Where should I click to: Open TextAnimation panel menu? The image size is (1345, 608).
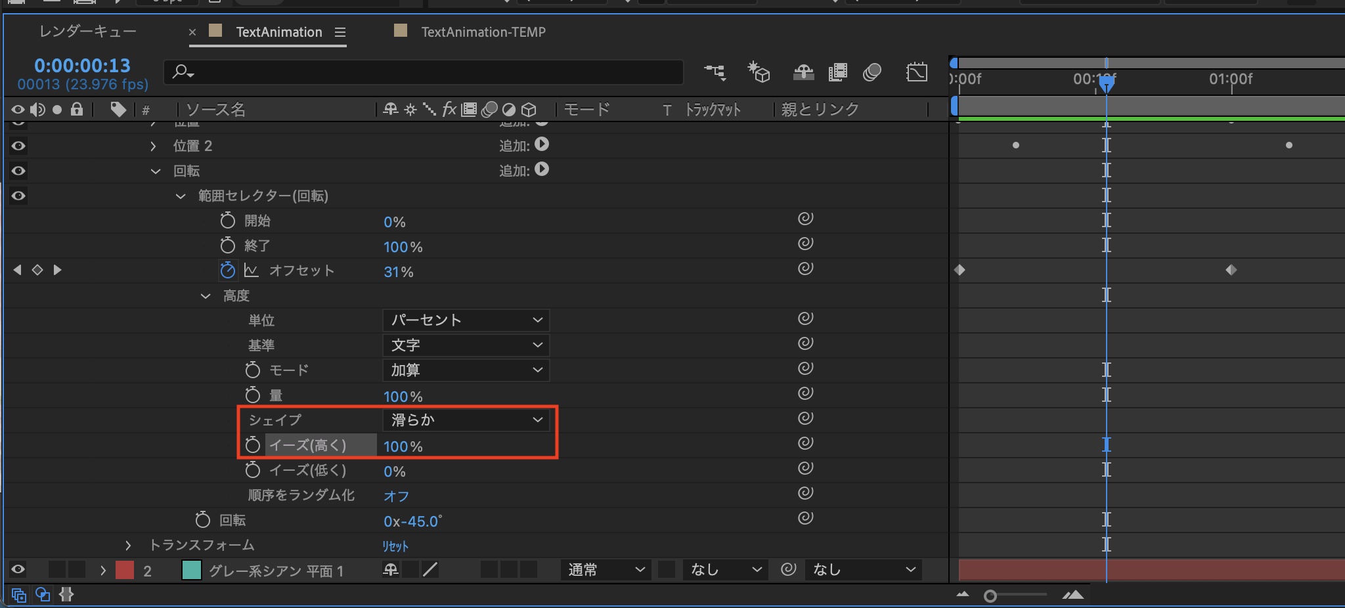coord(340,32)
